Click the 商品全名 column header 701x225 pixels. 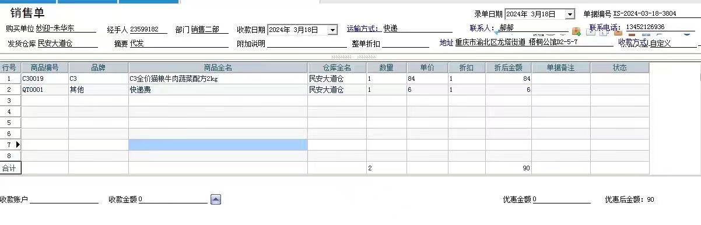coord(218,67)
